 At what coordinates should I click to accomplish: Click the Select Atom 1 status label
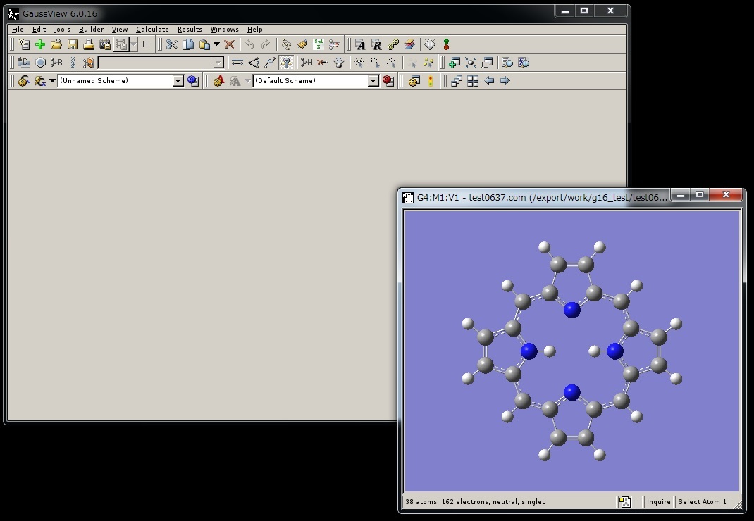[x=701, y=502]
